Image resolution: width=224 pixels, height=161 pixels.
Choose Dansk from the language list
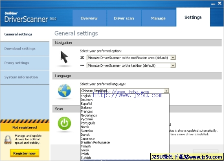(125, 135)
